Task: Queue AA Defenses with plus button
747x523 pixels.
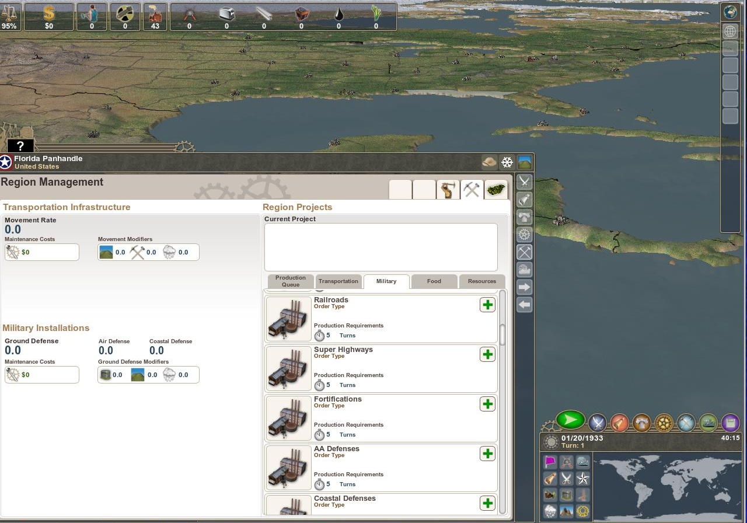Action: (487, 454)
